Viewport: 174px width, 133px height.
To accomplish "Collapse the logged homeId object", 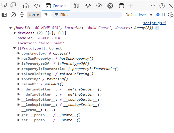I will click(x=11, y=28).
